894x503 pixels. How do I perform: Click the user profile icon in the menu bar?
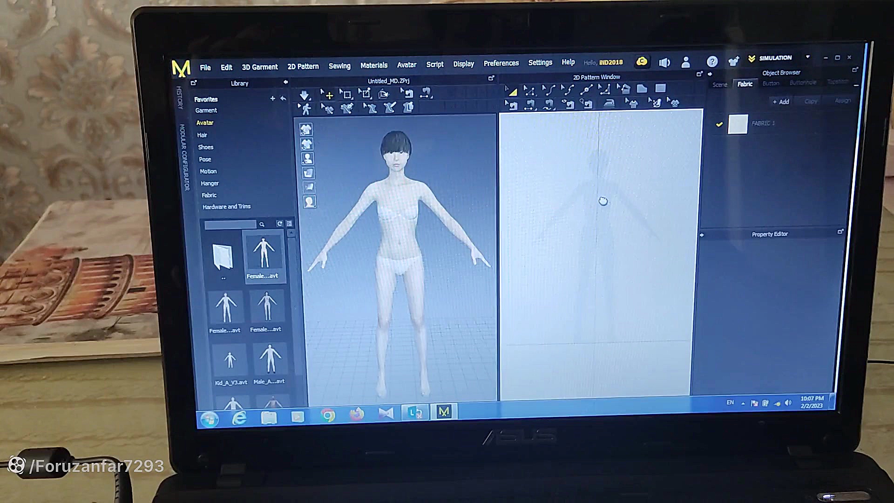pos(685,62)
